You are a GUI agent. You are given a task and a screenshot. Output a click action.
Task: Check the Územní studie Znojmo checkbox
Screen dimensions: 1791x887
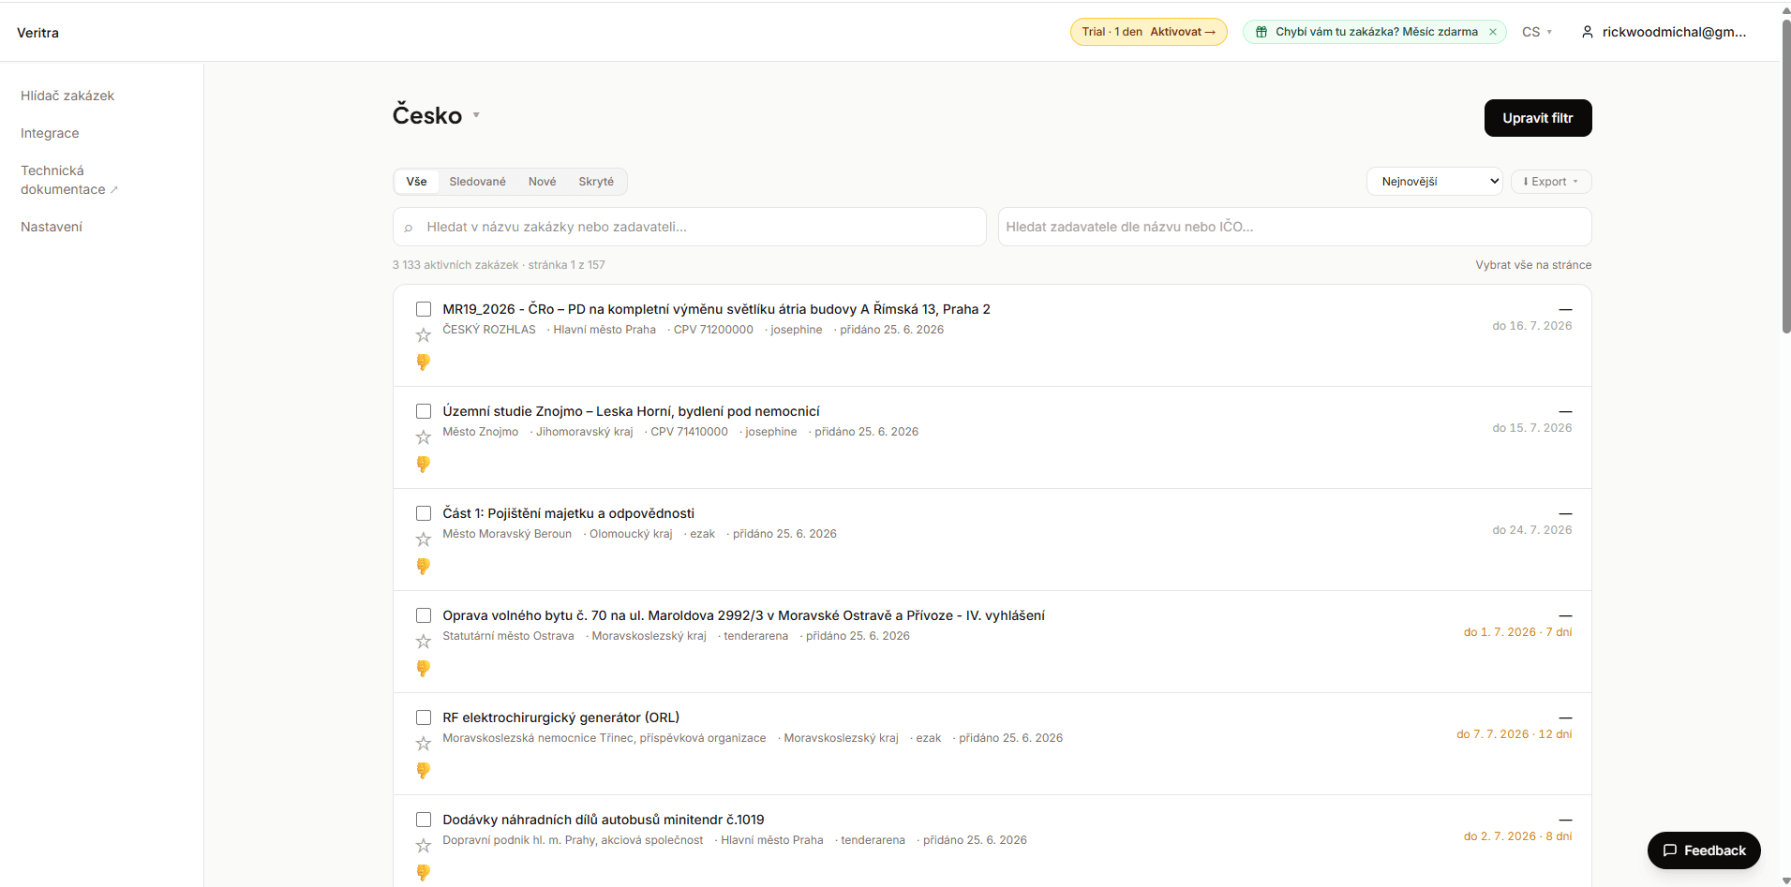click(424, 411)
